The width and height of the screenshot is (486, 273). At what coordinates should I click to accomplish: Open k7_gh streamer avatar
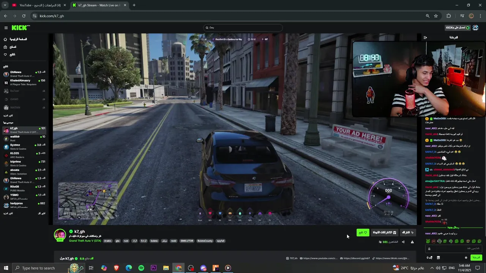60,235
